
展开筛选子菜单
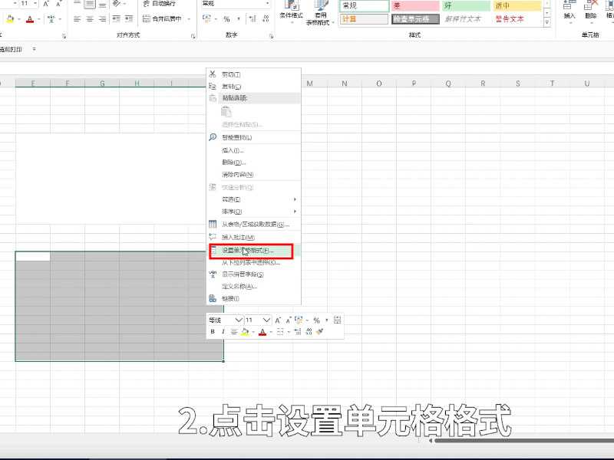tap(230, 199)
